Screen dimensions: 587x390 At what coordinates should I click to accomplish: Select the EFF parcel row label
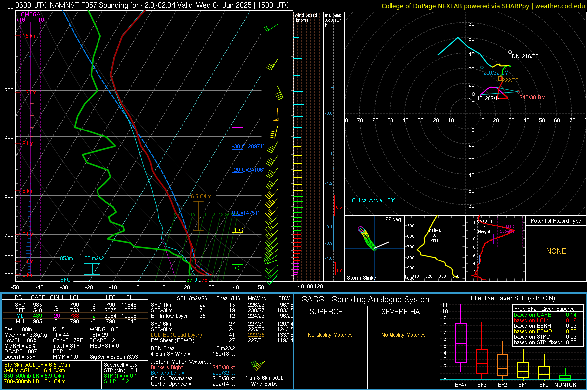click(x=20, y=310)
